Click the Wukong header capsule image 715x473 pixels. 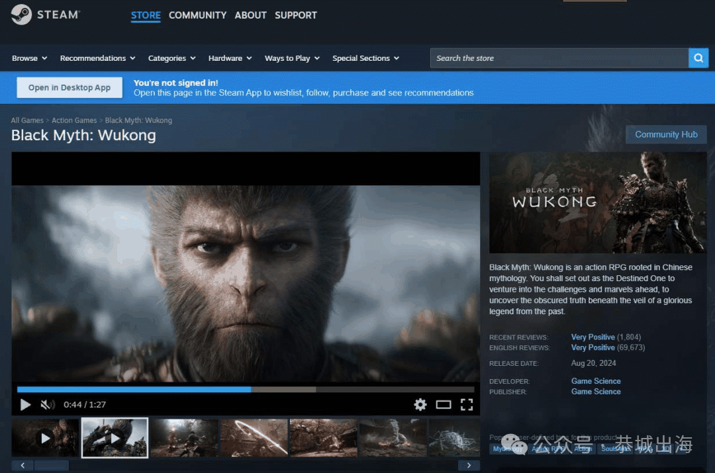tap(598, 202)
